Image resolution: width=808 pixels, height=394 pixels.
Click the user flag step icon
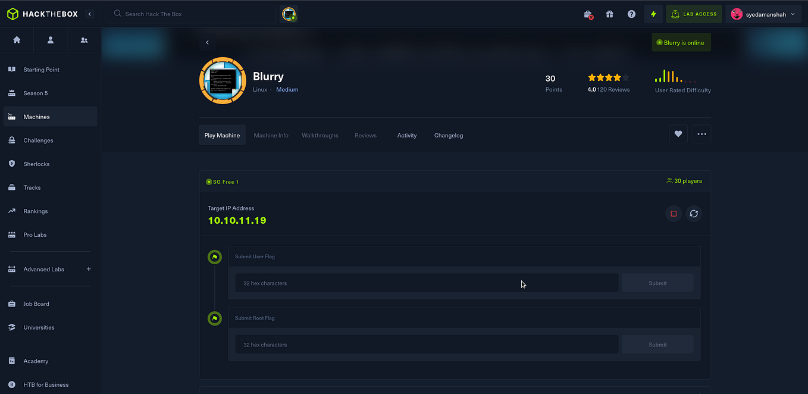tap(215, 257)
